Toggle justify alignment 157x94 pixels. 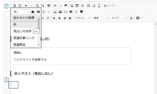tap(70, 18)
